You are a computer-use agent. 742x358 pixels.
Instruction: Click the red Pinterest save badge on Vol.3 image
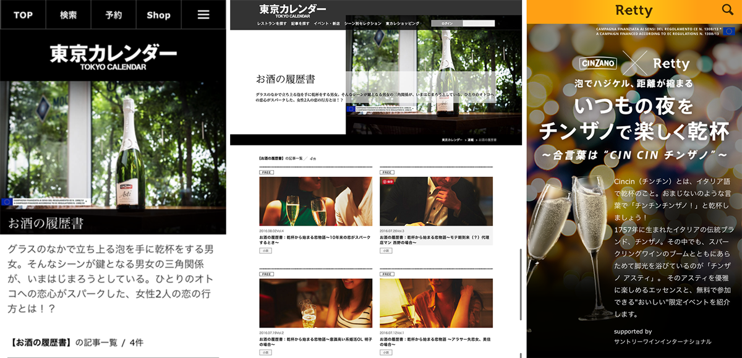388,182
